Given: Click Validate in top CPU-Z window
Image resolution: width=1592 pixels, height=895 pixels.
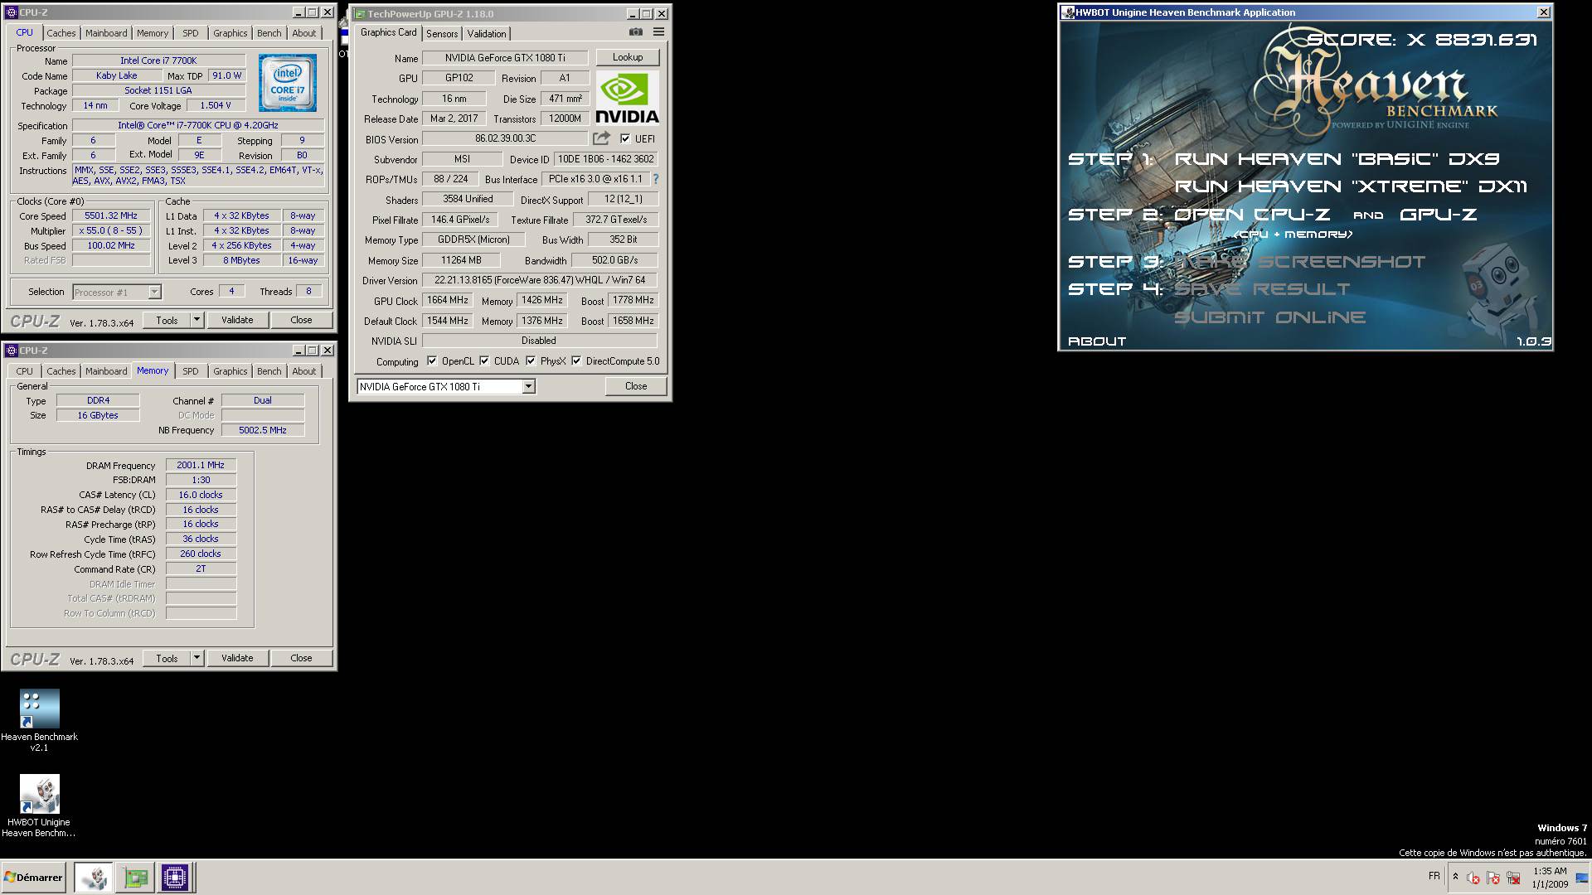Looking at the screenshot, I should pos(237,320).
